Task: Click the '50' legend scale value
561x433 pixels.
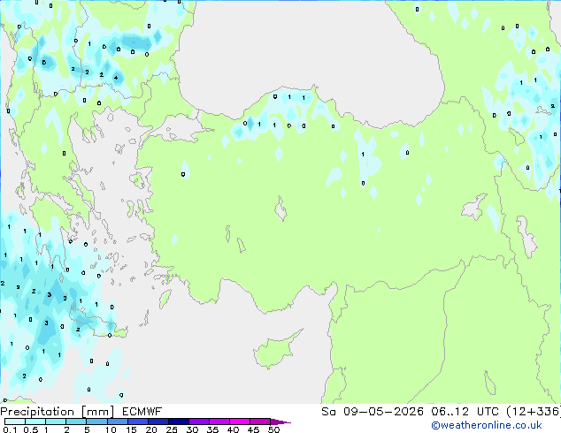Action: pos(273,429)
